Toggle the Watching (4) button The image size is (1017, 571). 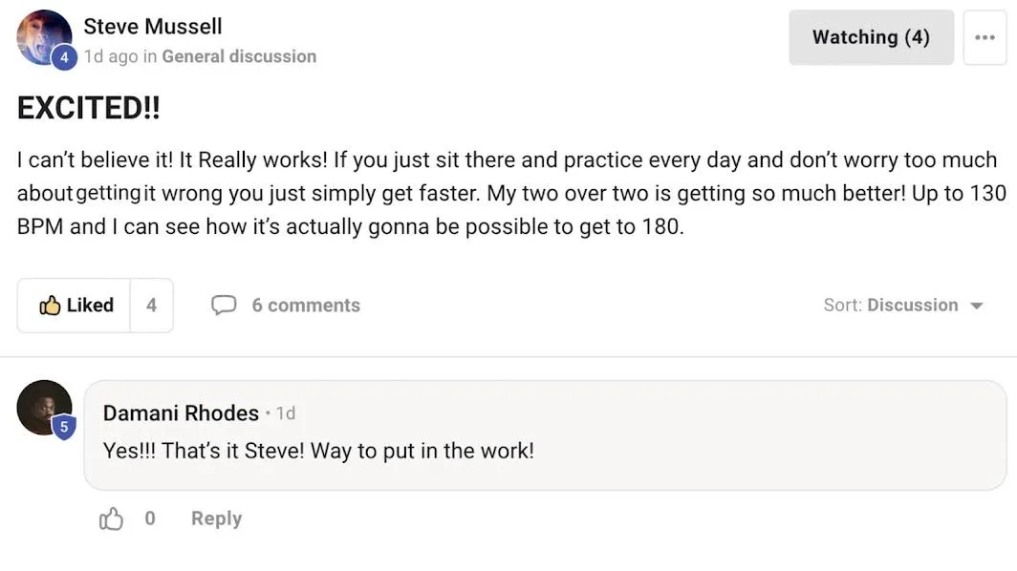(871, 37)
